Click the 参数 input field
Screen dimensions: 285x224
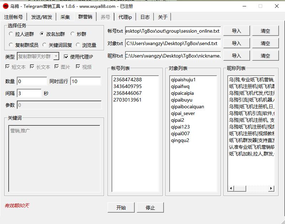(59, 105)
